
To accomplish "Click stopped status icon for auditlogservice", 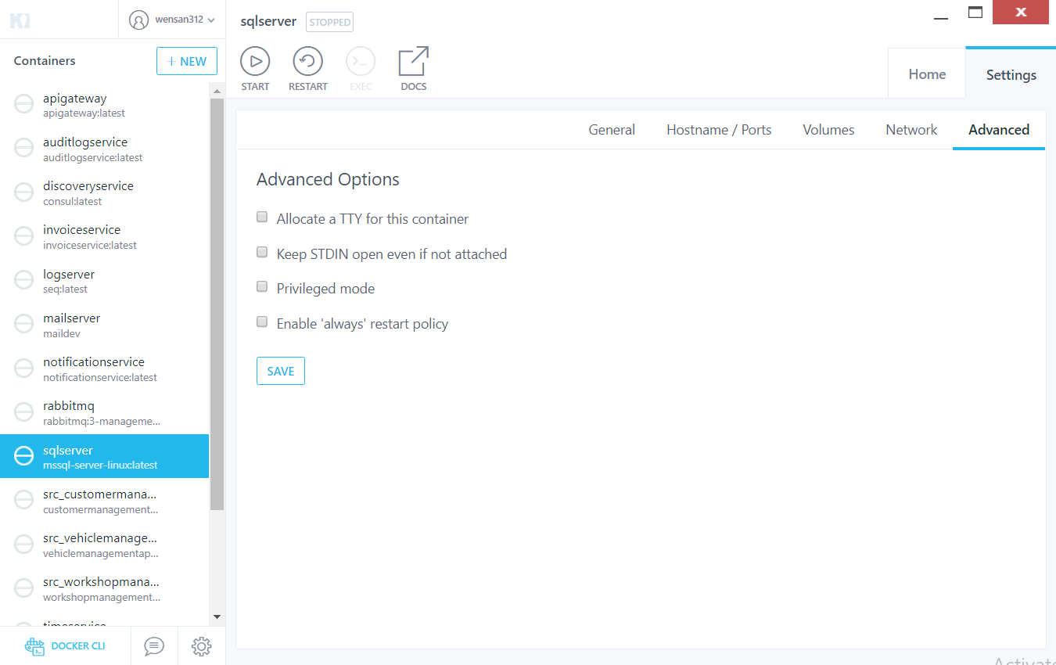I will (x=24, y=147).
